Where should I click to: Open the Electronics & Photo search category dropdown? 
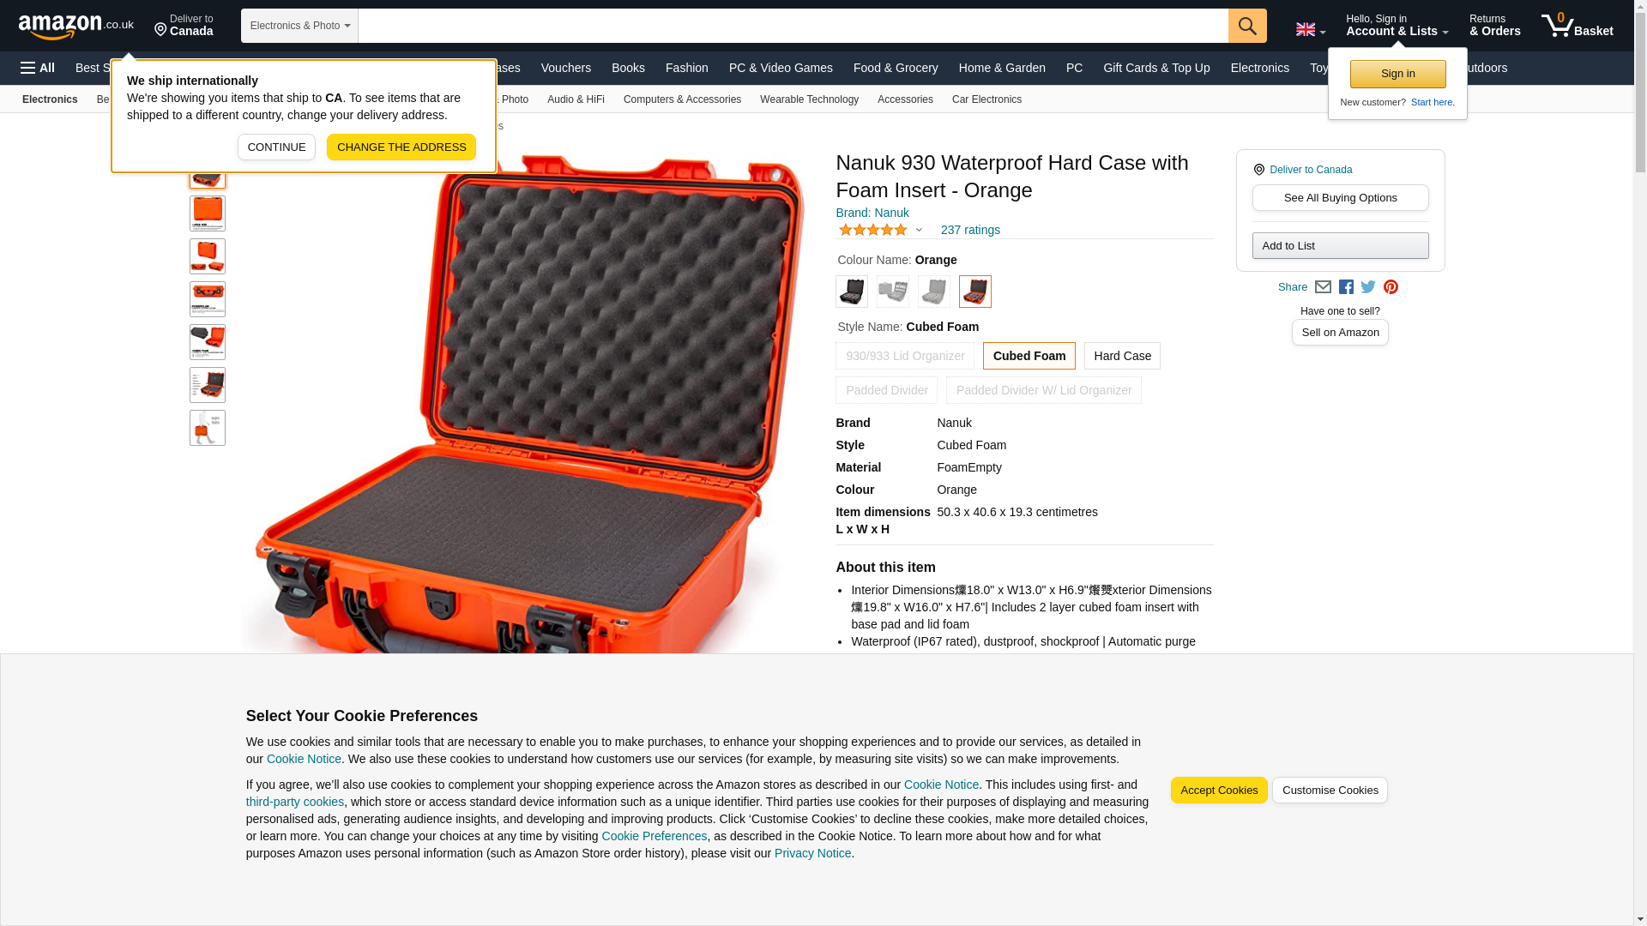click(299, 26)
